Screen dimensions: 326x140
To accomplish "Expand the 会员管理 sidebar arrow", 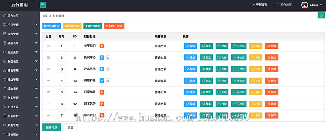I will click(37, 98).
